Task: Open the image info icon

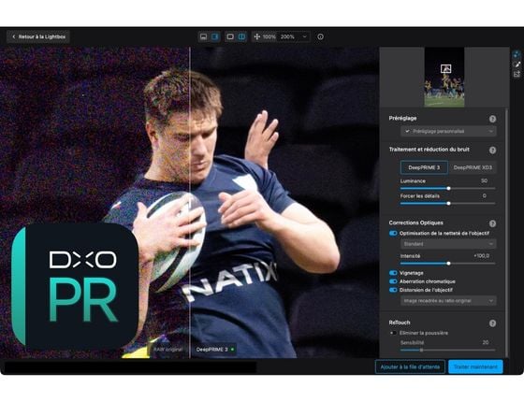Action: [x=320, y=36]
